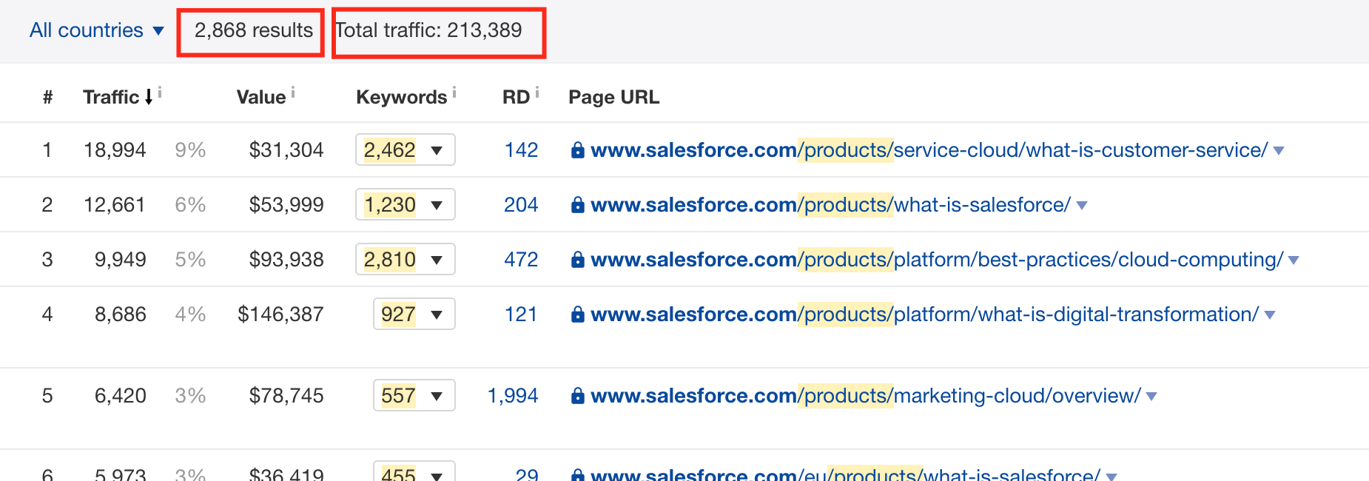
Task: Click the $53,999 value cell
Action: tap(286, 205)
